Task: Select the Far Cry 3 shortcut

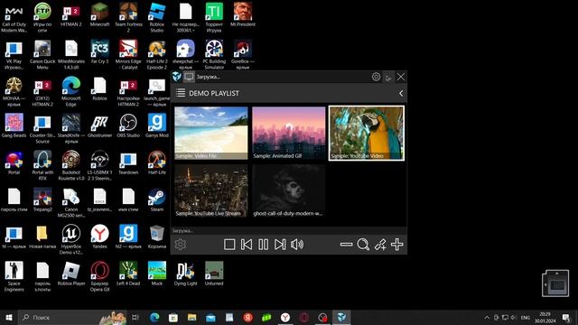Action: (99, 51)
